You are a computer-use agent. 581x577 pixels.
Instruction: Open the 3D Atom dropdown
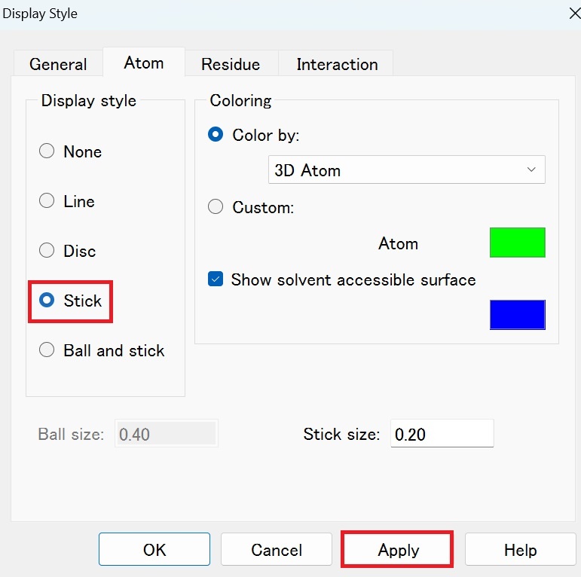[406, 169]
